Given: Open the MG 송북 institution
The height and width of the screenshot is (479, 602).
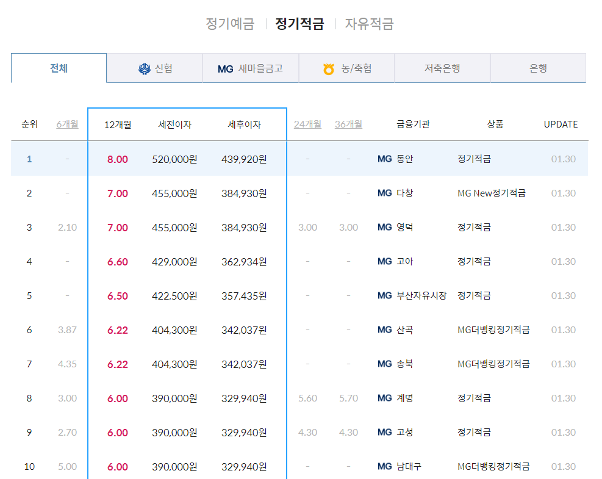Looking at the screenshot, I should 395,364.
